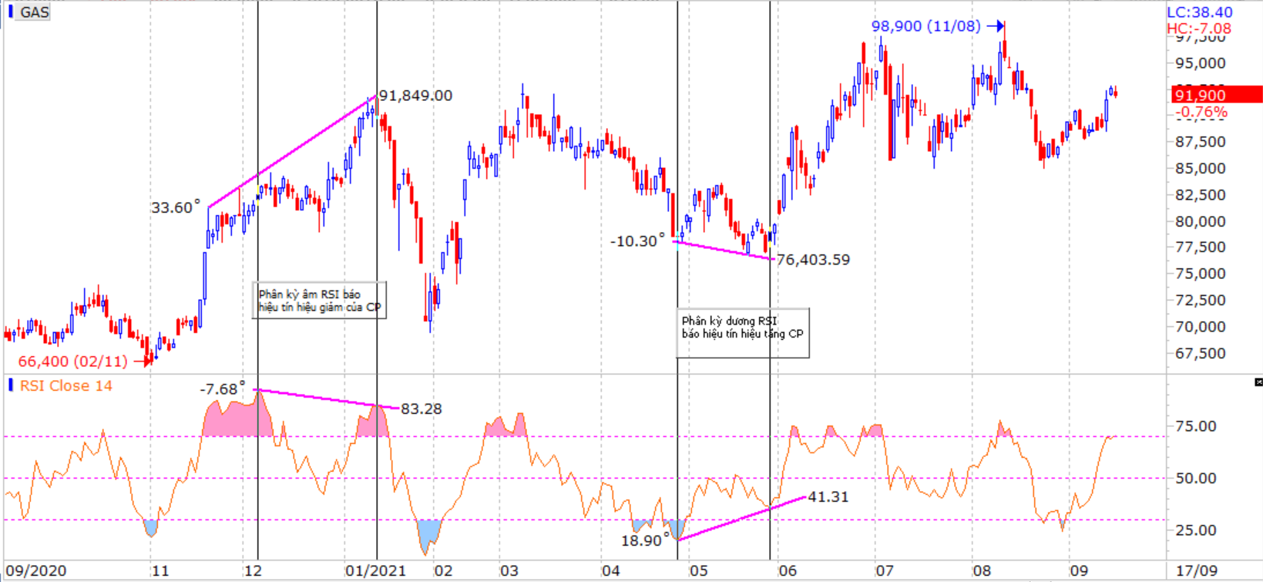Select the 18.90° RSI trendline angle label
This screenshot has height=582, width=1263.
tap(645, 540)
